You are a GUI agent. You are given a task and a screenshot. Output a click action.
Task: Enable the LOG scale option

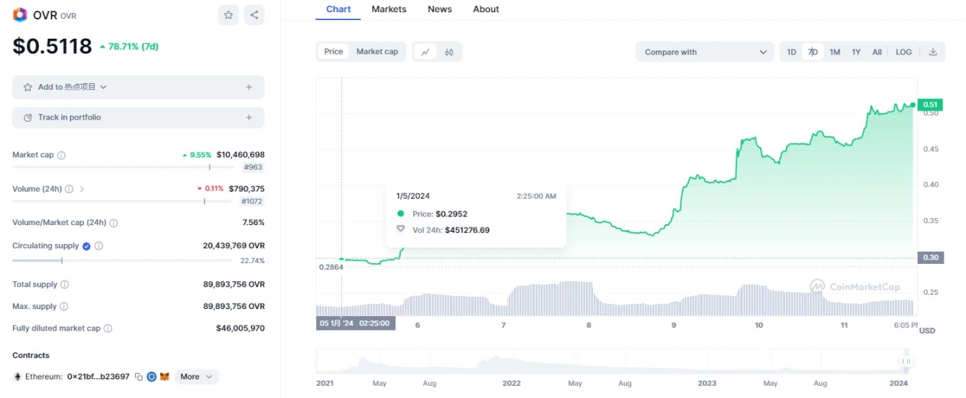coord(904,52)
